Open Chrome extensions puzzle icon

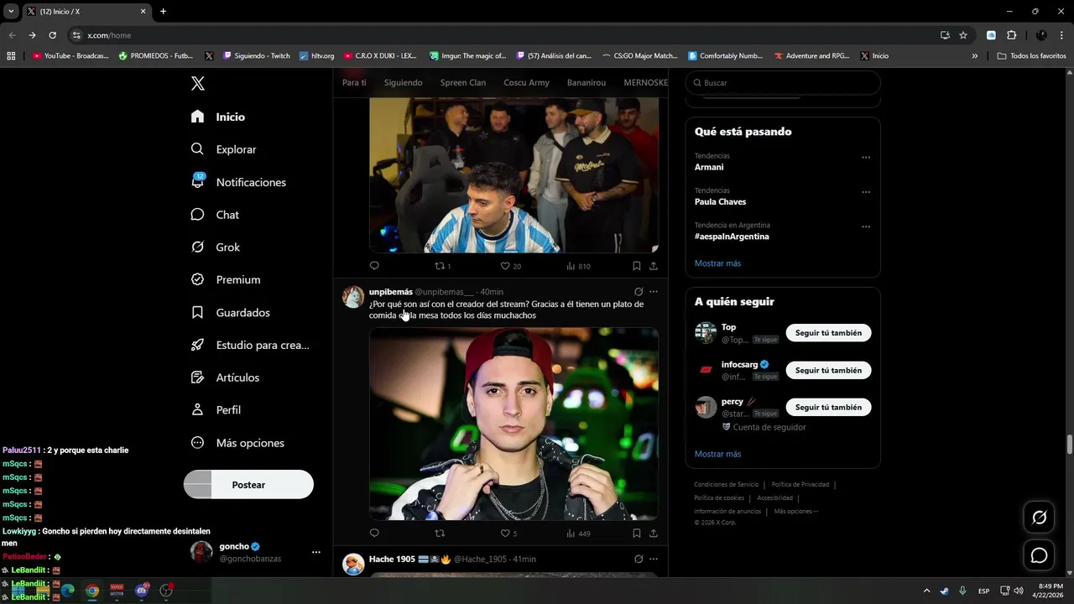coord(1011,35)
